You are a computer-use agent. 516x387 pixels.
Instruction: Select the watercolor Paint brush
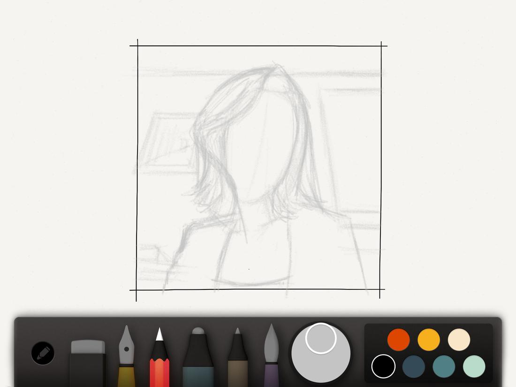pos(272,357)
